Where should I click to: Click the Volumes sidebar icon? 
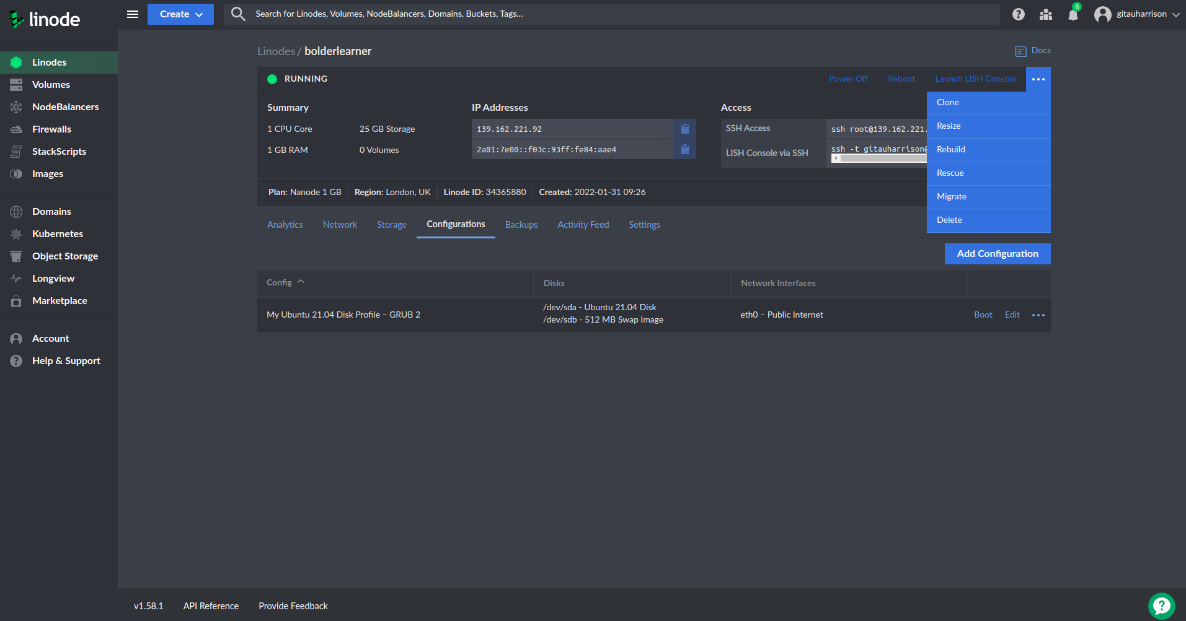[x=16, y=85]
